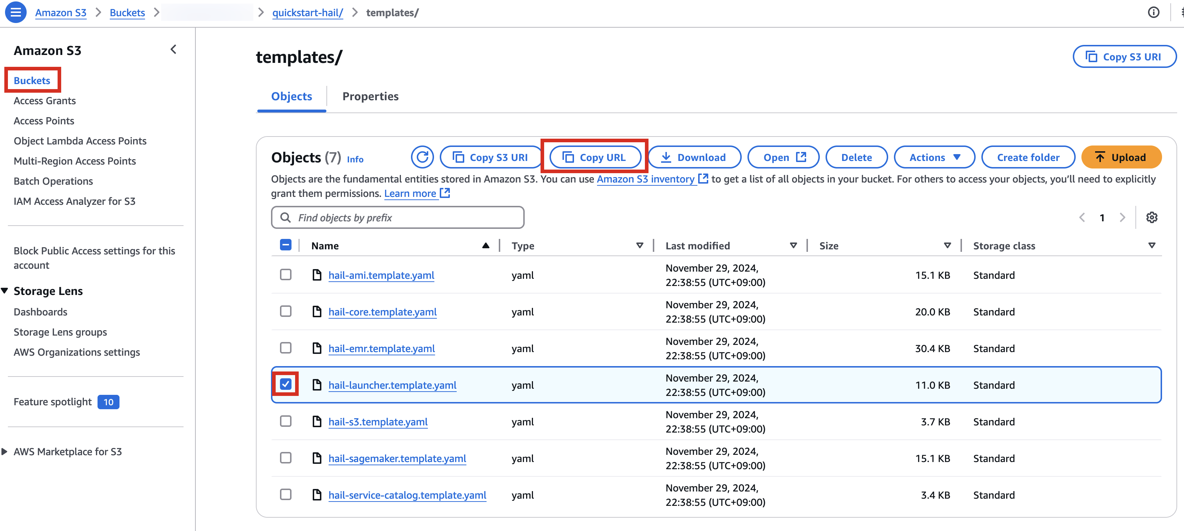The width and height of the screenshot is (1184, 531).
Task: Click the info circle icon at top right
Action: (x=1153, y=12)
